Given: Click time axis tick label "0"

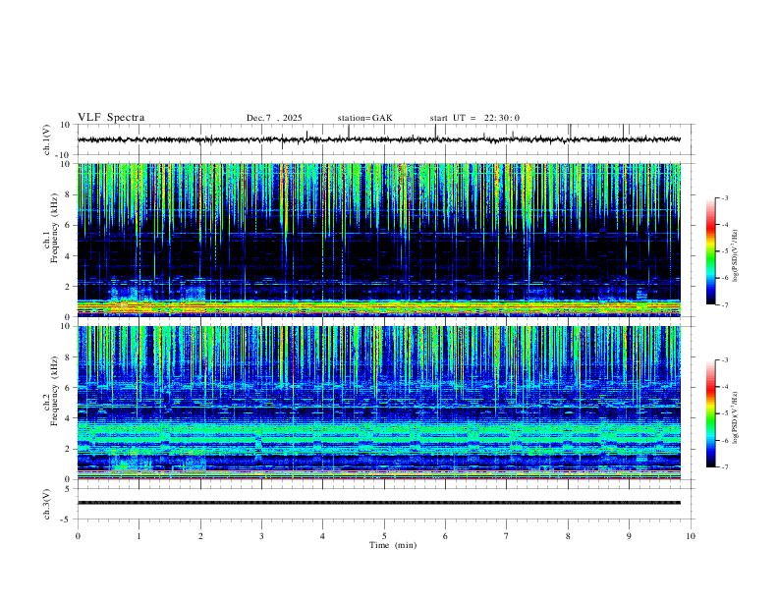Looking at the screenshot, I should (78, 536).
